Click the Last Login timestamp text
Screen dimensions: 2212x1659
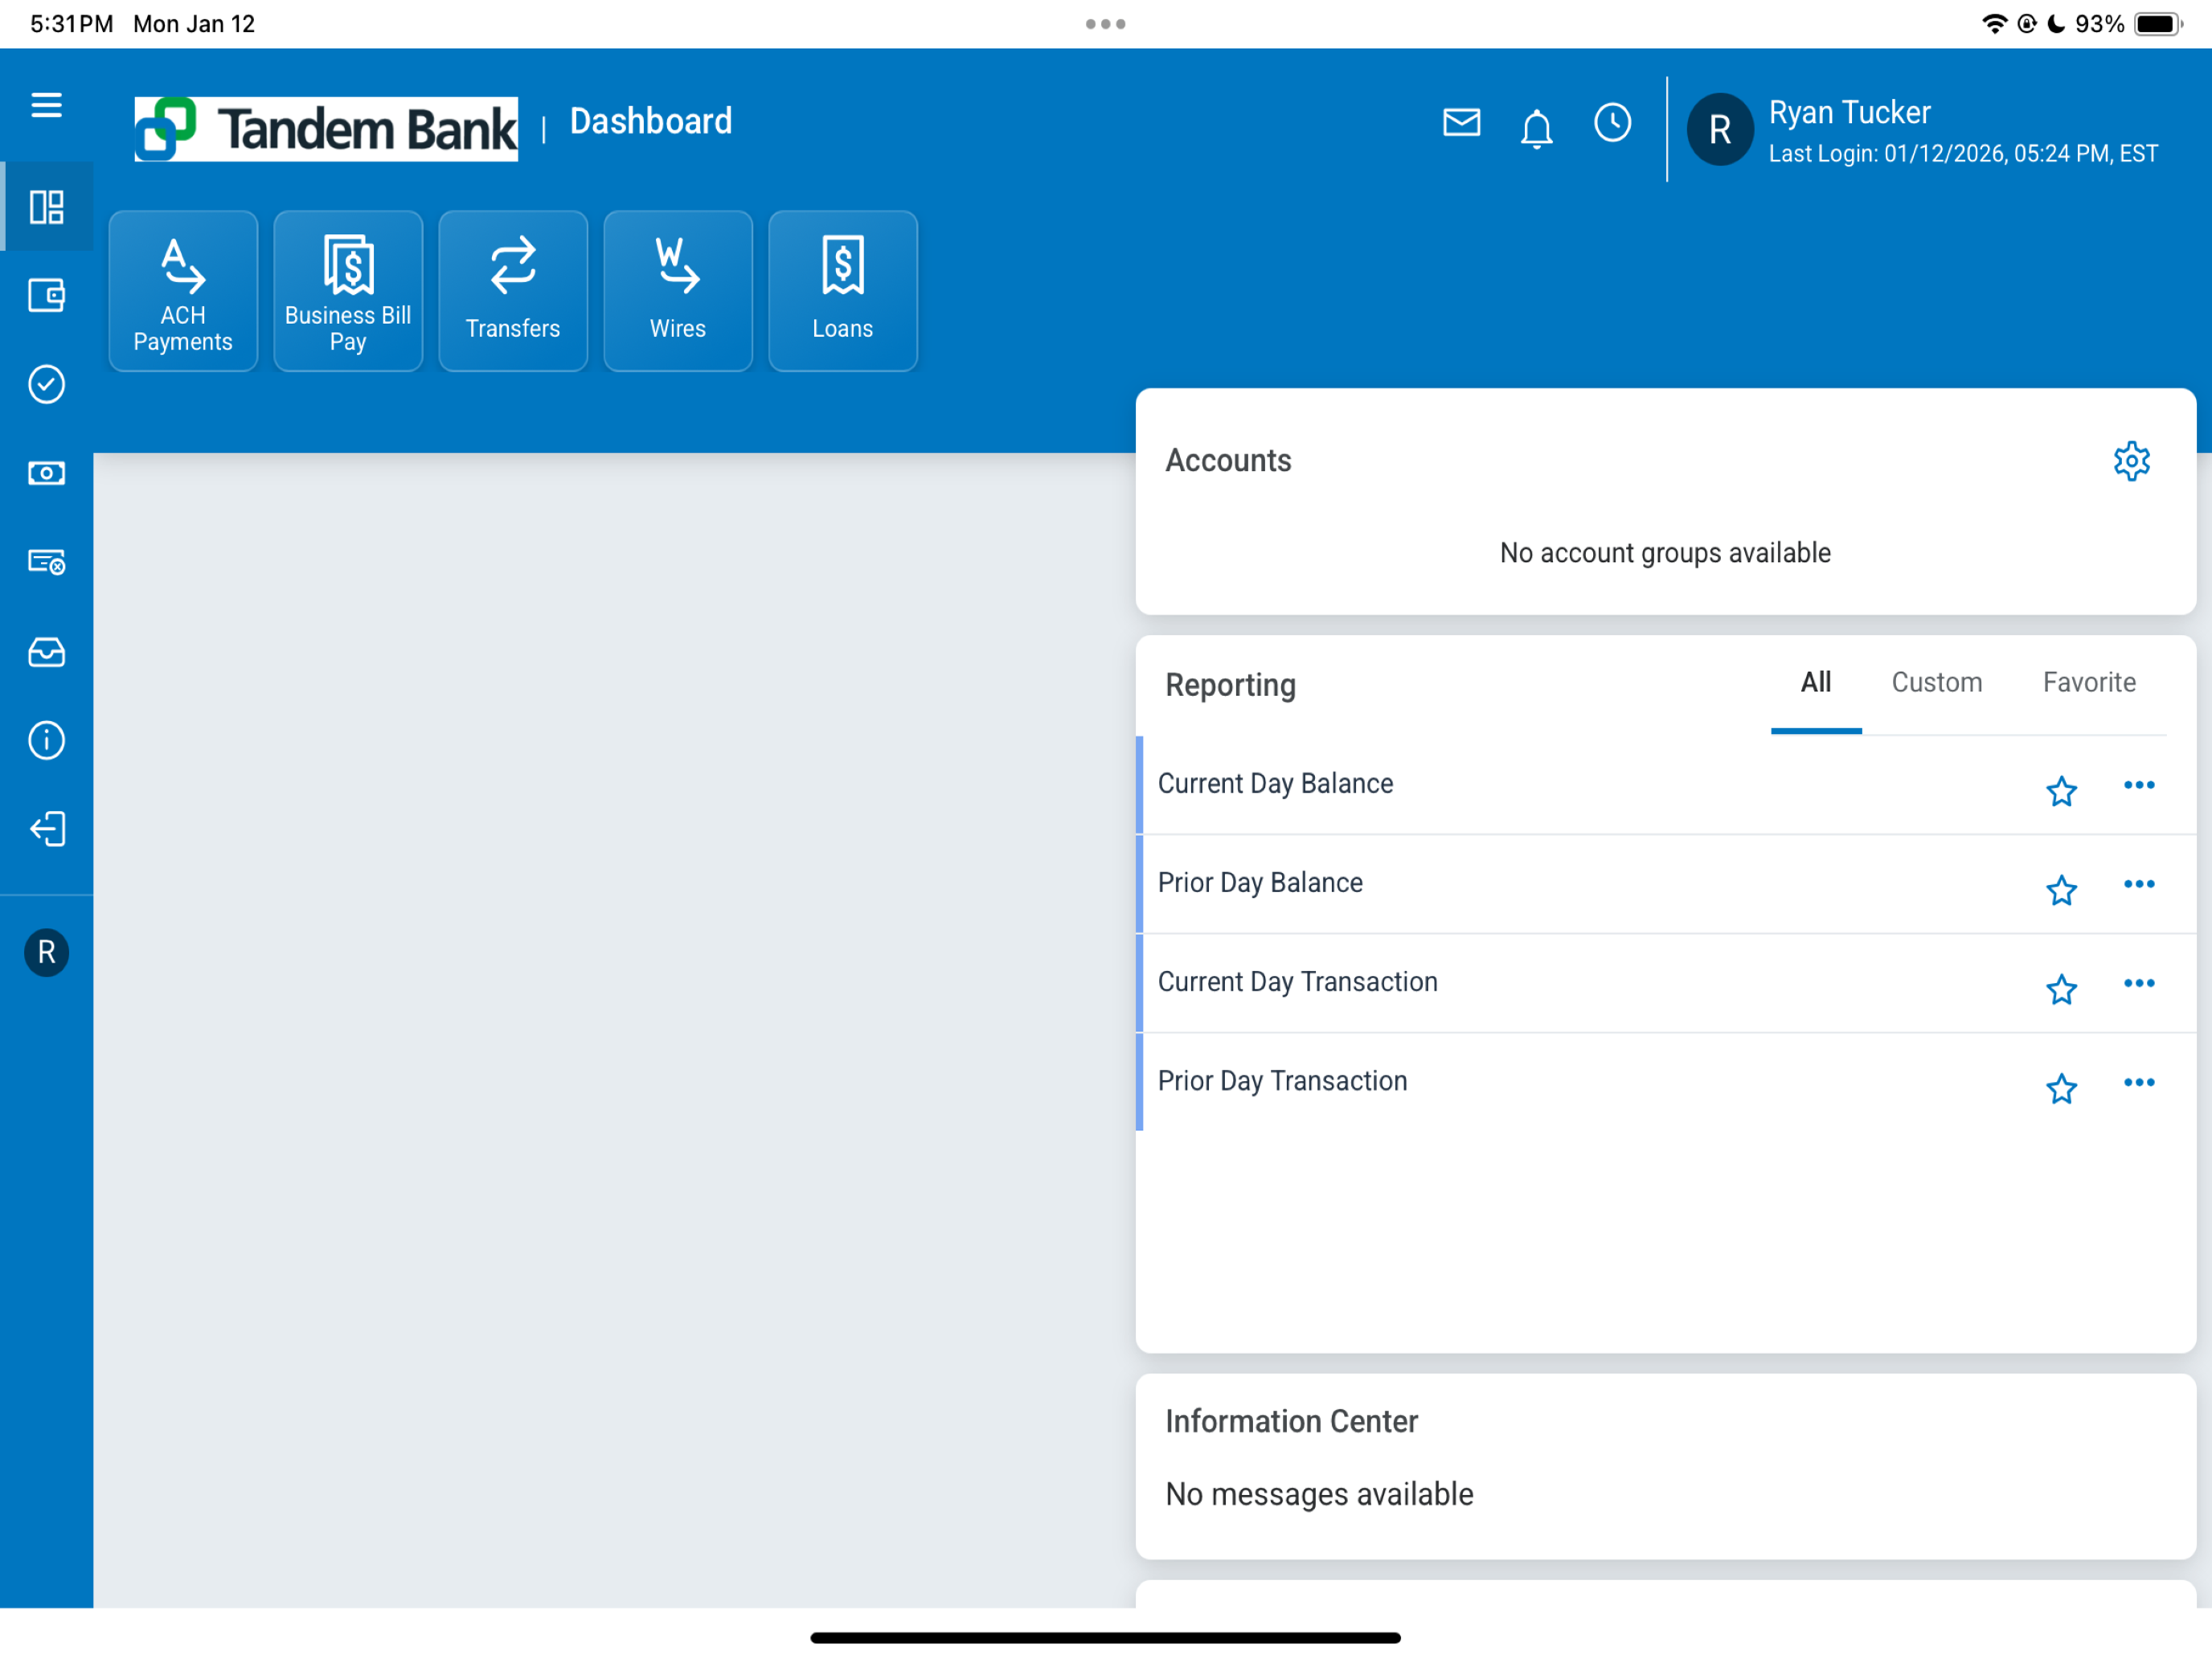click(x=1963, y=154)
